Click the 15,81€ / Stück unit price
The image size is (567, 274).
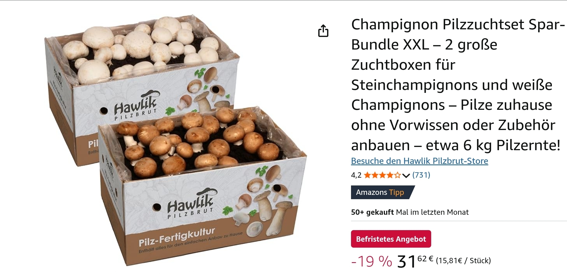click(x=463, y=261)
